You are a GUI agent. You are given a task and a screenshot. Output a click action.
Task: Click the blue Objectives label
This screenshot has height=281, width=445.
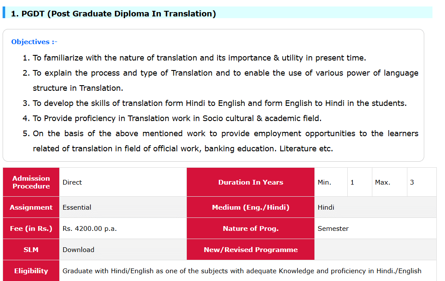pyautogui.click(x=34, y=42)
